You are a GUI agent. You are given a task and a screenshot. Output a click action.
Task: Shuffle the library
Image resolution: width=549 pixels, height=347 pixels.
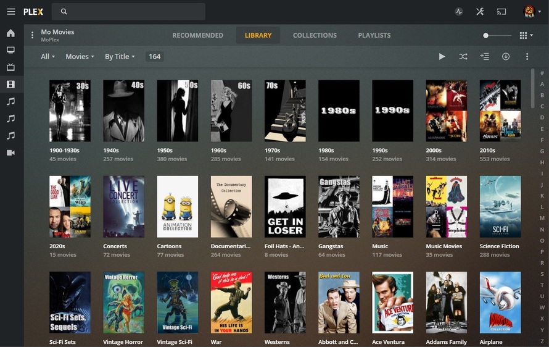pos(463,56)
